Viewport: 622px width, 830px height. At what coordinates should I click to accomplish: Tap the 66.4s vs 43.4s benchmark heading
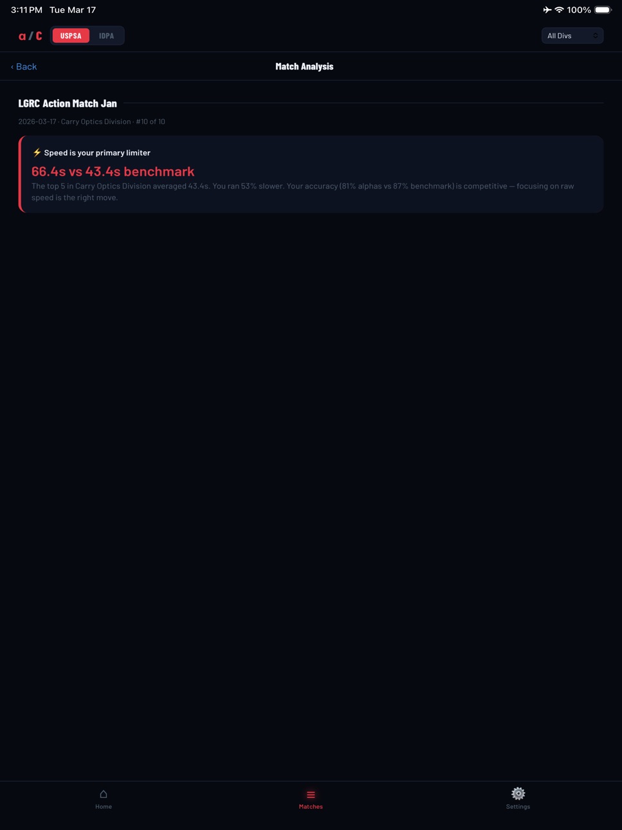(113, 171)
